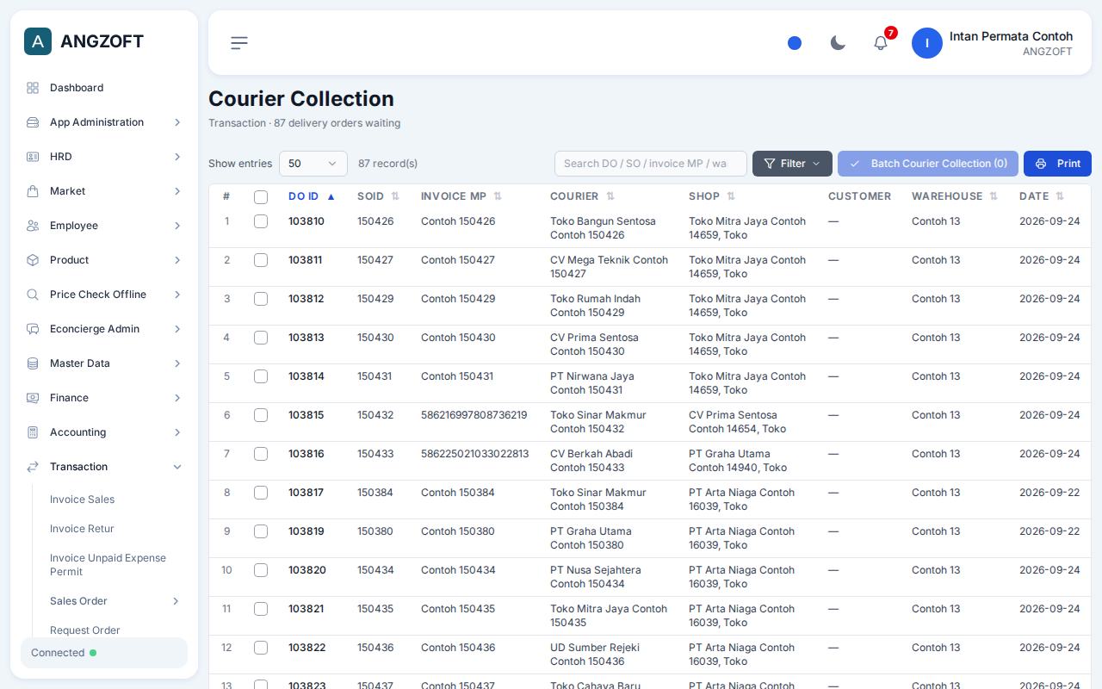Image resolution: width=1102 pixels, height=689 pixels.
Task: Tick the select-all checkbox in table header
Action: click(261, 197)
